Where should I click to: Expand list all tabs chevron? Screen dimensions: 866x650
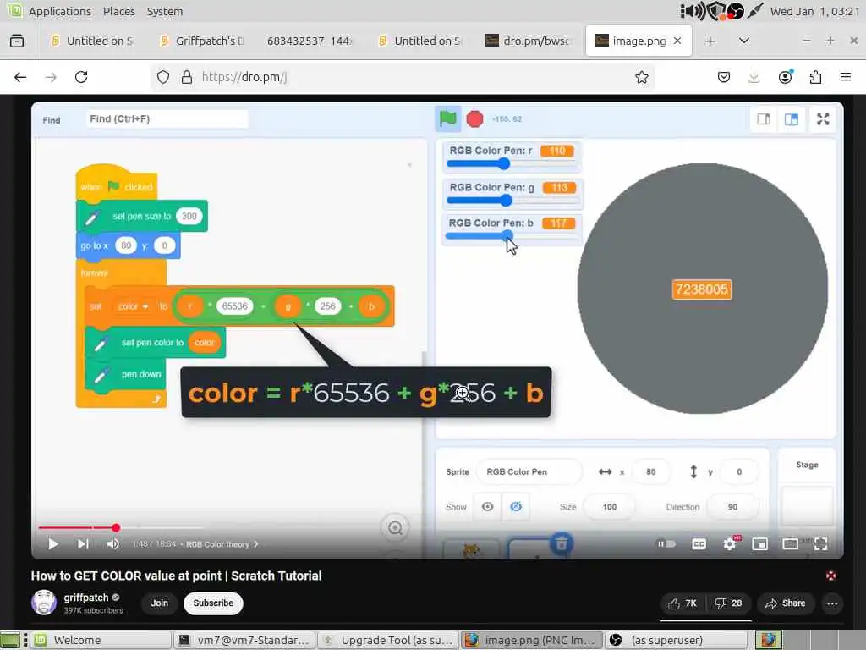pos(744,41)
